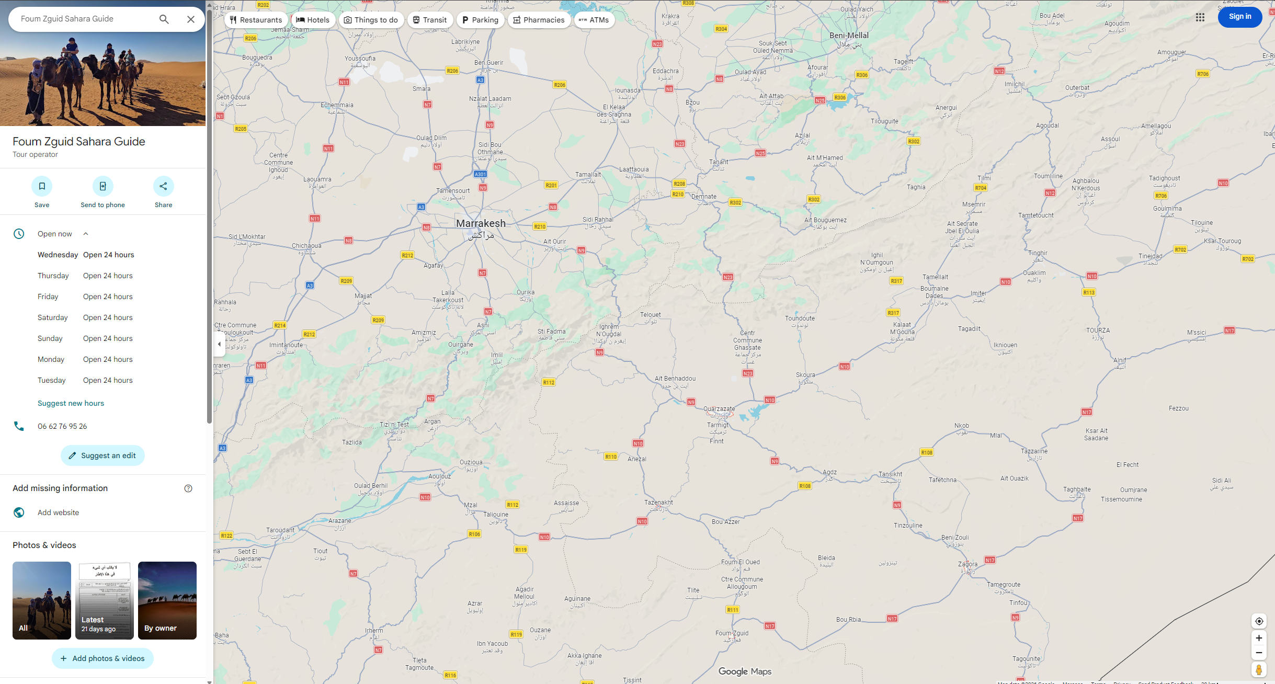Open the By owner photos thumbnail

[167, 600]
